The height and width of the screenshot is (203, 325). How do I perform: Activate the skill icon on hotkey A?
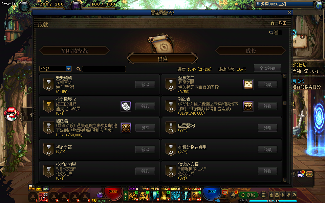point(133,196)
